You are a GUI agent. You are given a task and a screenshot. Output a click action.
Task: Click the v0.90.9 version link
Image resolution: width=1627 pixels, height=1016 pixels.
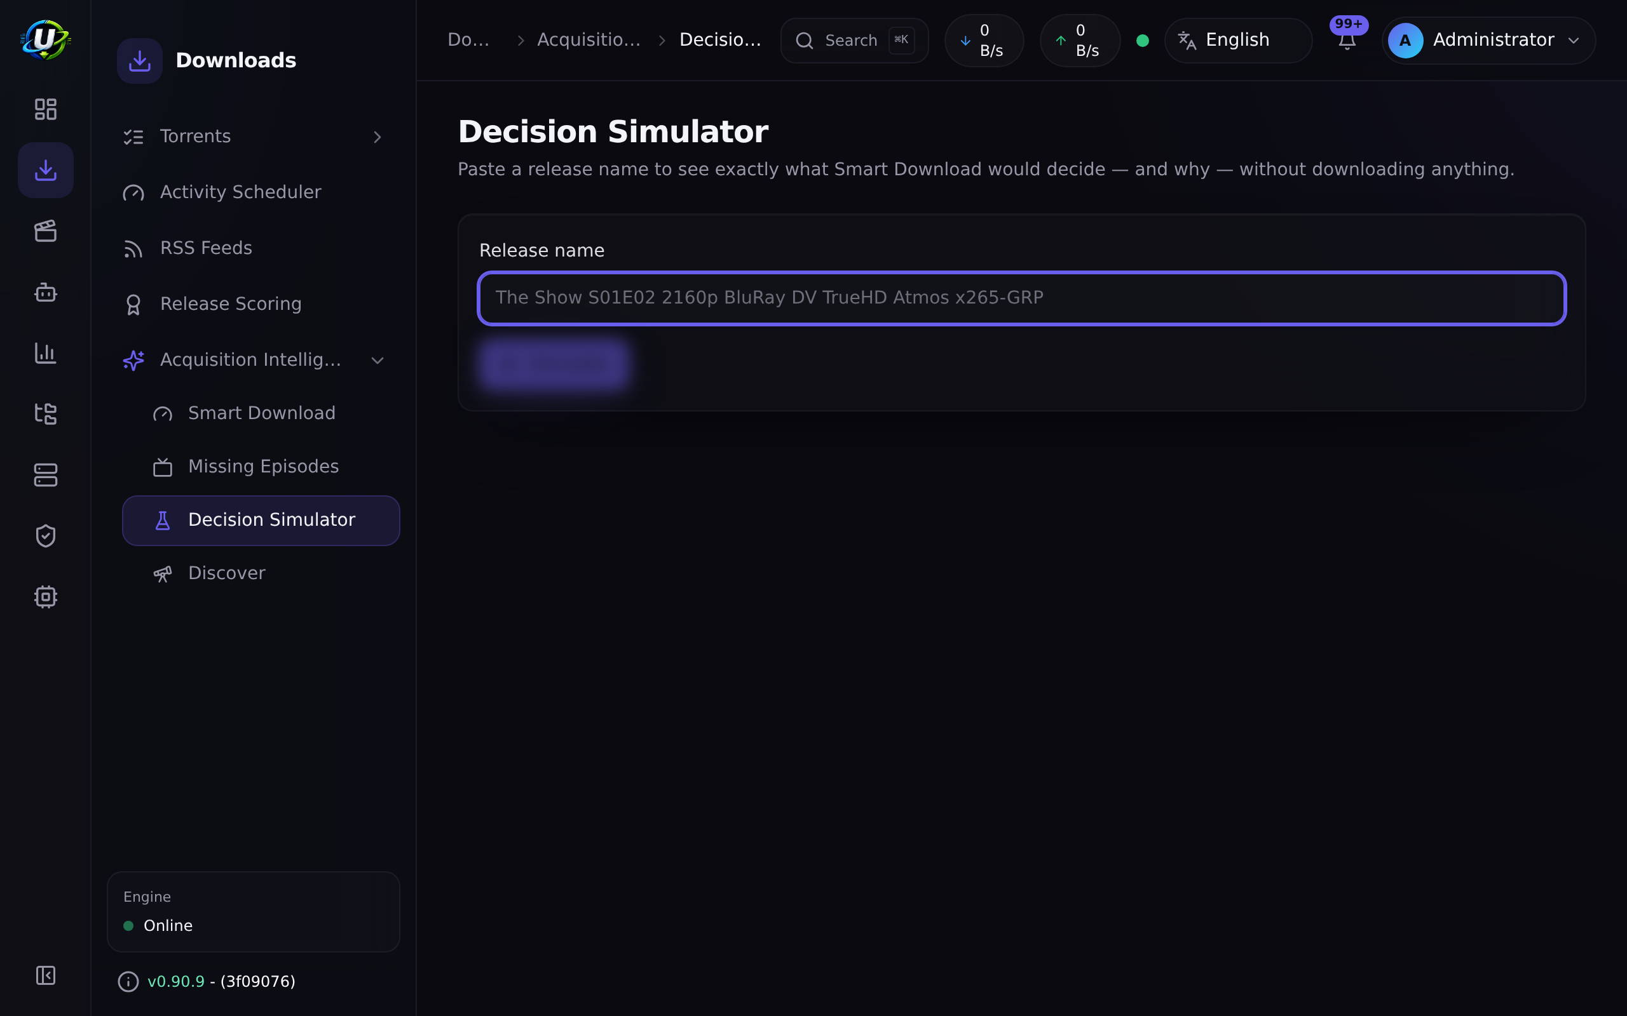[x=175, y=982]
